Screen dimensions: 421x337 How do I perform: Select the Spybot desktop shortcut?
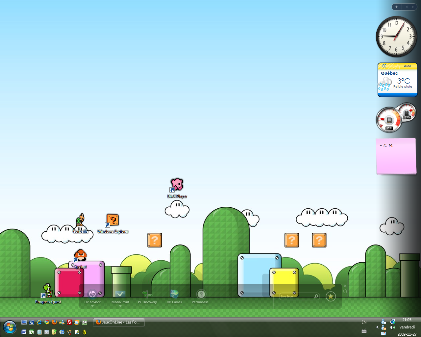[x=80, y=259]
